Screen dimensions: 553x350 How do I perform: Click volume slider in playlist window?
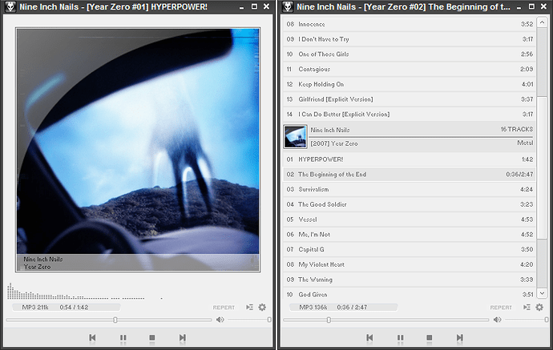point(527,320)
